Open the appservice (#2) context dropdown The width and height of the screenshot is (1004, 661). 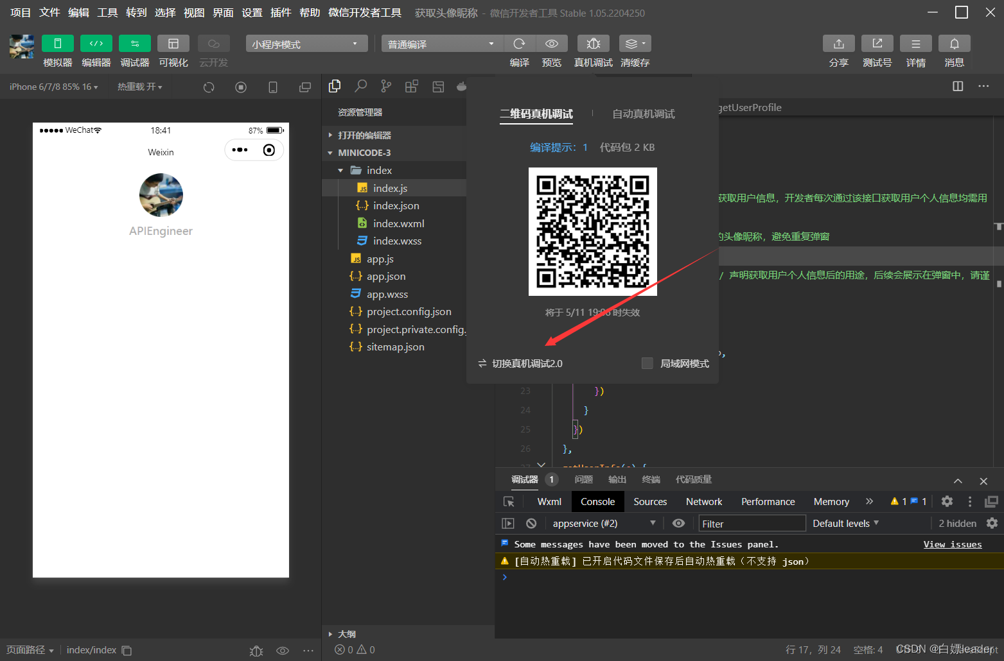pos(604,523)
